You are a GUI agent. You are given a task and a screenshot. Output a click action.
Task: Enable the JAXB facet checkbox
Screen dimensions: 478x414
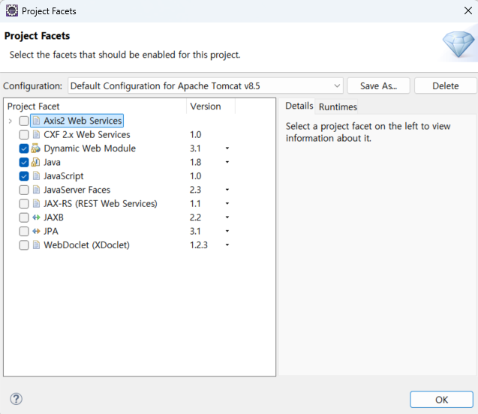point(24,217)
